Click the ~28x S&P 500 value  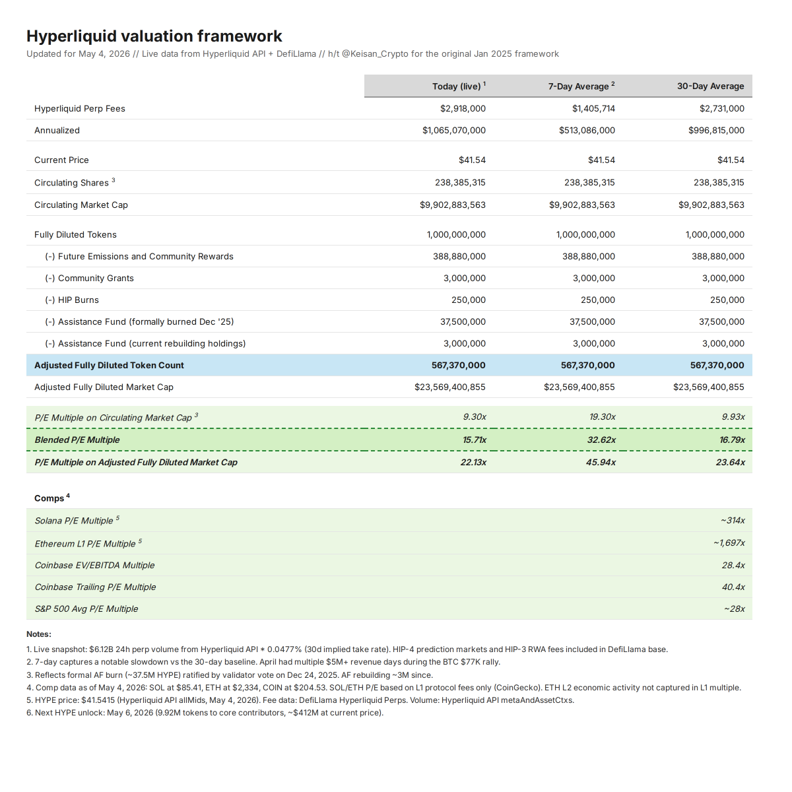(x=734, y=609)
